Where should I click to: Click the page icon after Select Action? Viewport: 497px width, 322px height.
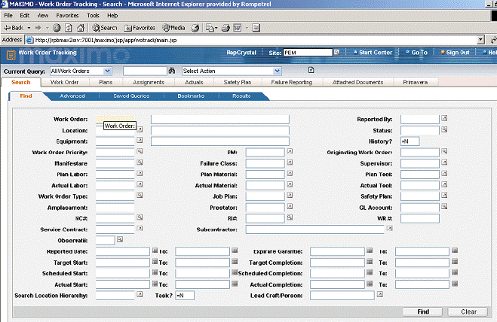(x=311, y=70)
